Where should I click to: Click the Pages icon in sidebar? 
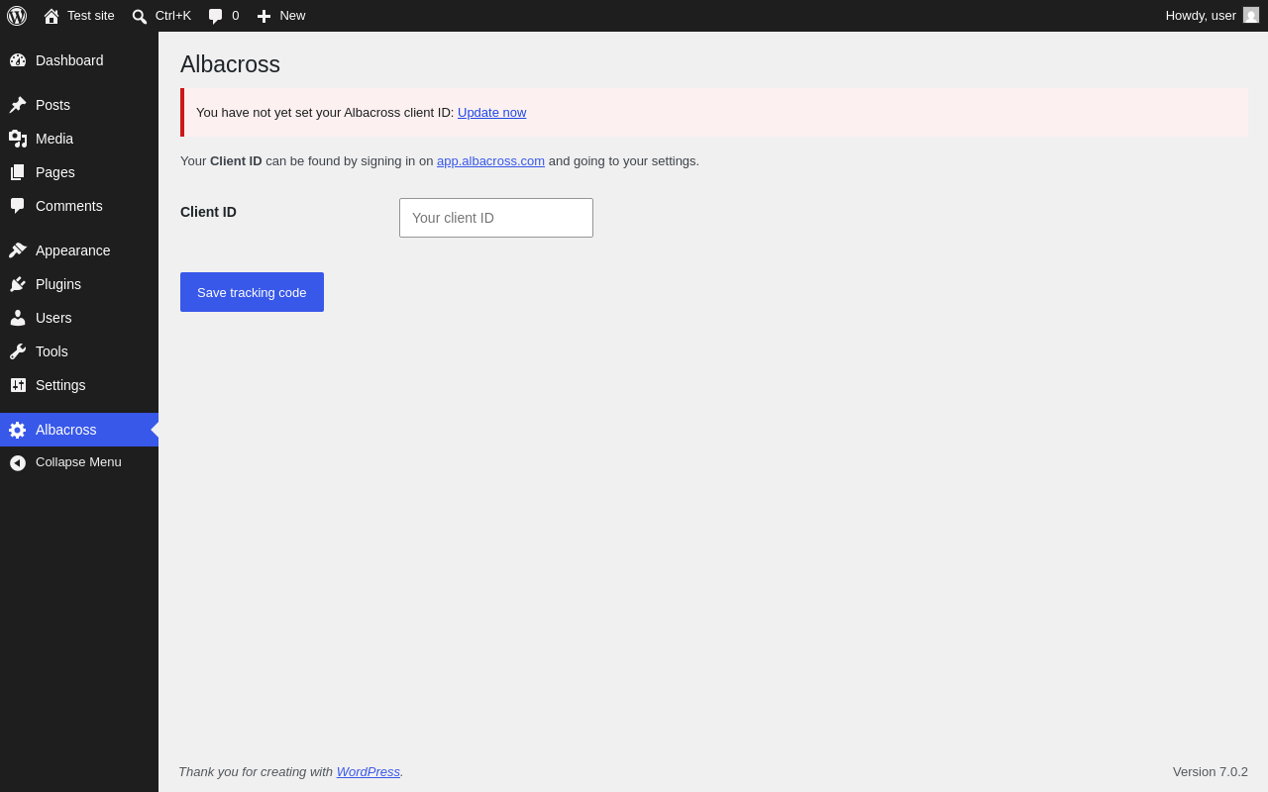18,172
